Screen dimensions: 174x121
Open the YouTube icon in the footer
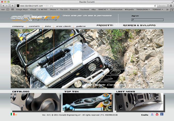(x=157, y=114)
